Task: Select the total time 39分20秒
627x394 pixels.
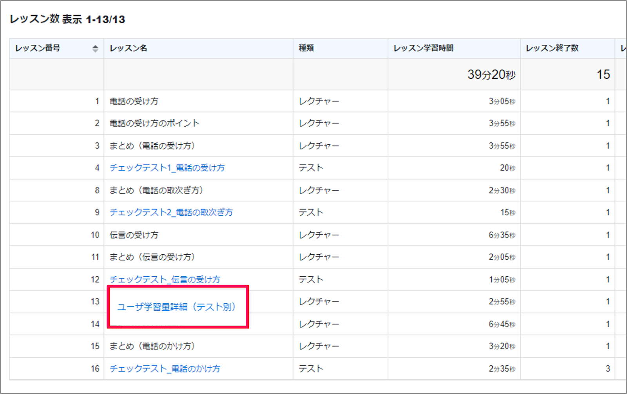Action: pos(491,74)
